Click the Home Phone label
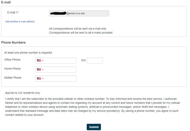The height and width of the screenshot is (131, 190). pos(13,68)
